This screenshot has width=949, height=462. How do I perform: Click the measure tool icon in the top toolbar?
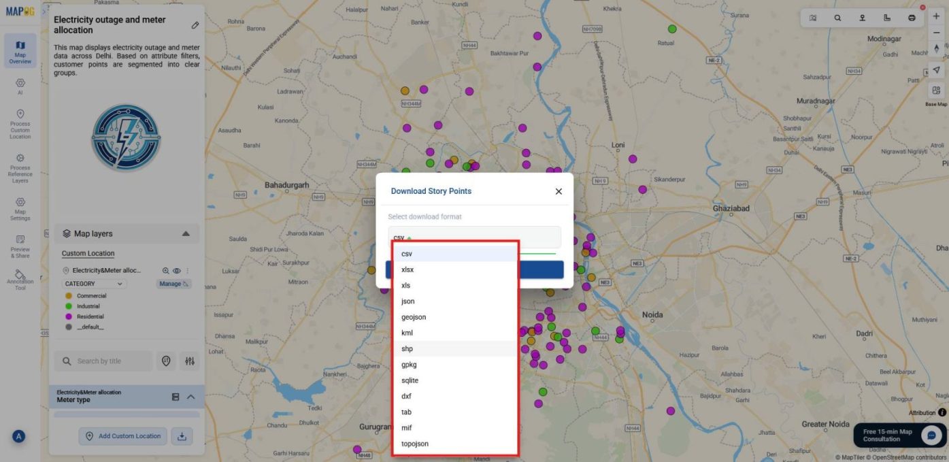click(887, 18)
